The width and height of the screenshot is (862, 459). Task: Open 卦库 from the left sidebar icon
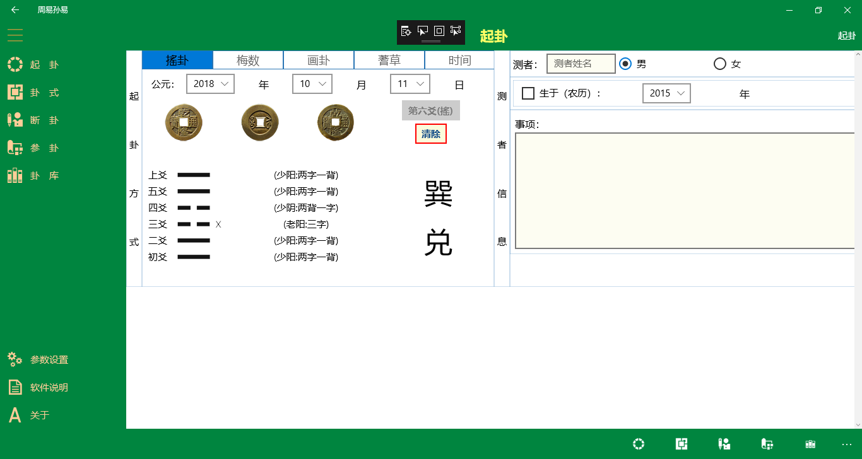pyautogui.click(x=15, y=176)
